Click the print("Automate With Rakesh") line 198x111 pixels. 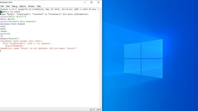pyautogui.click(x=18, y=22)
